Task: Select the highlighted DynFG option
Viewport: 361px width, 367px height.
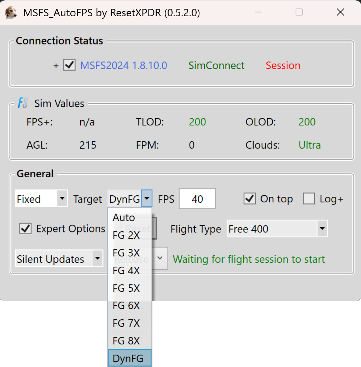Action: click(130, 358)
